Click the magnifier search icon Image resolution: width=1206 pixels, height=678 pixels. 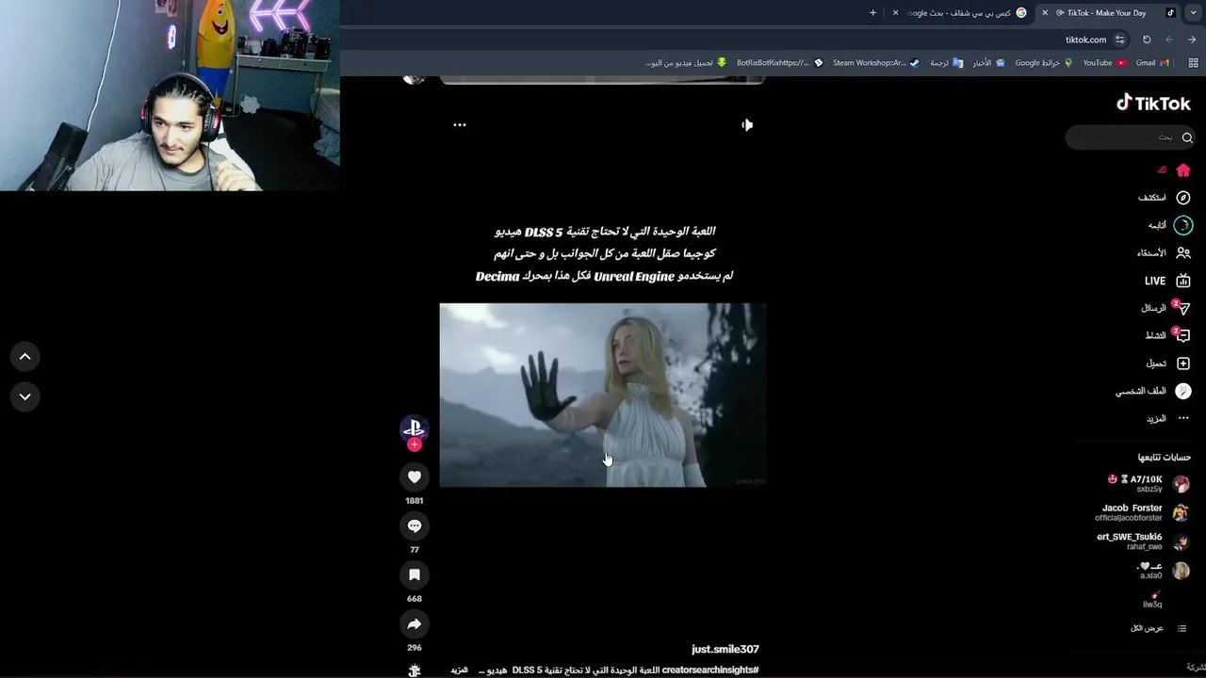[1187, 137]
